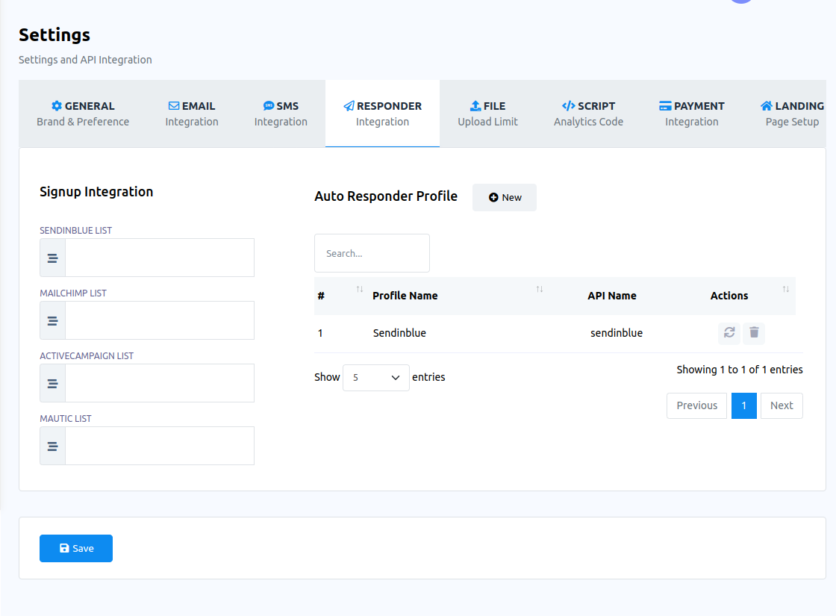Screen dimensions: 836x616
Task: Sort by Profile Name column arrows
Action: coord(540,289)
